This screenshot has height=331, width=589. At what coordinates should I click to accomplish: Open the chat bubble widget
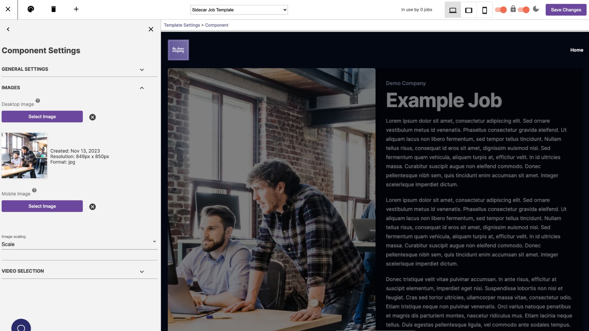pos(21,326)
